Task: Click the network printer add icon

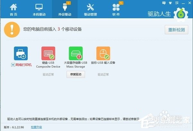Action: (21, 53)
